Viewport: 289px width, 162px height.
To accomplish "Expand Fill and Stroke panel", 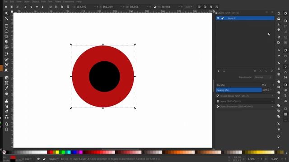I will 245,96.
